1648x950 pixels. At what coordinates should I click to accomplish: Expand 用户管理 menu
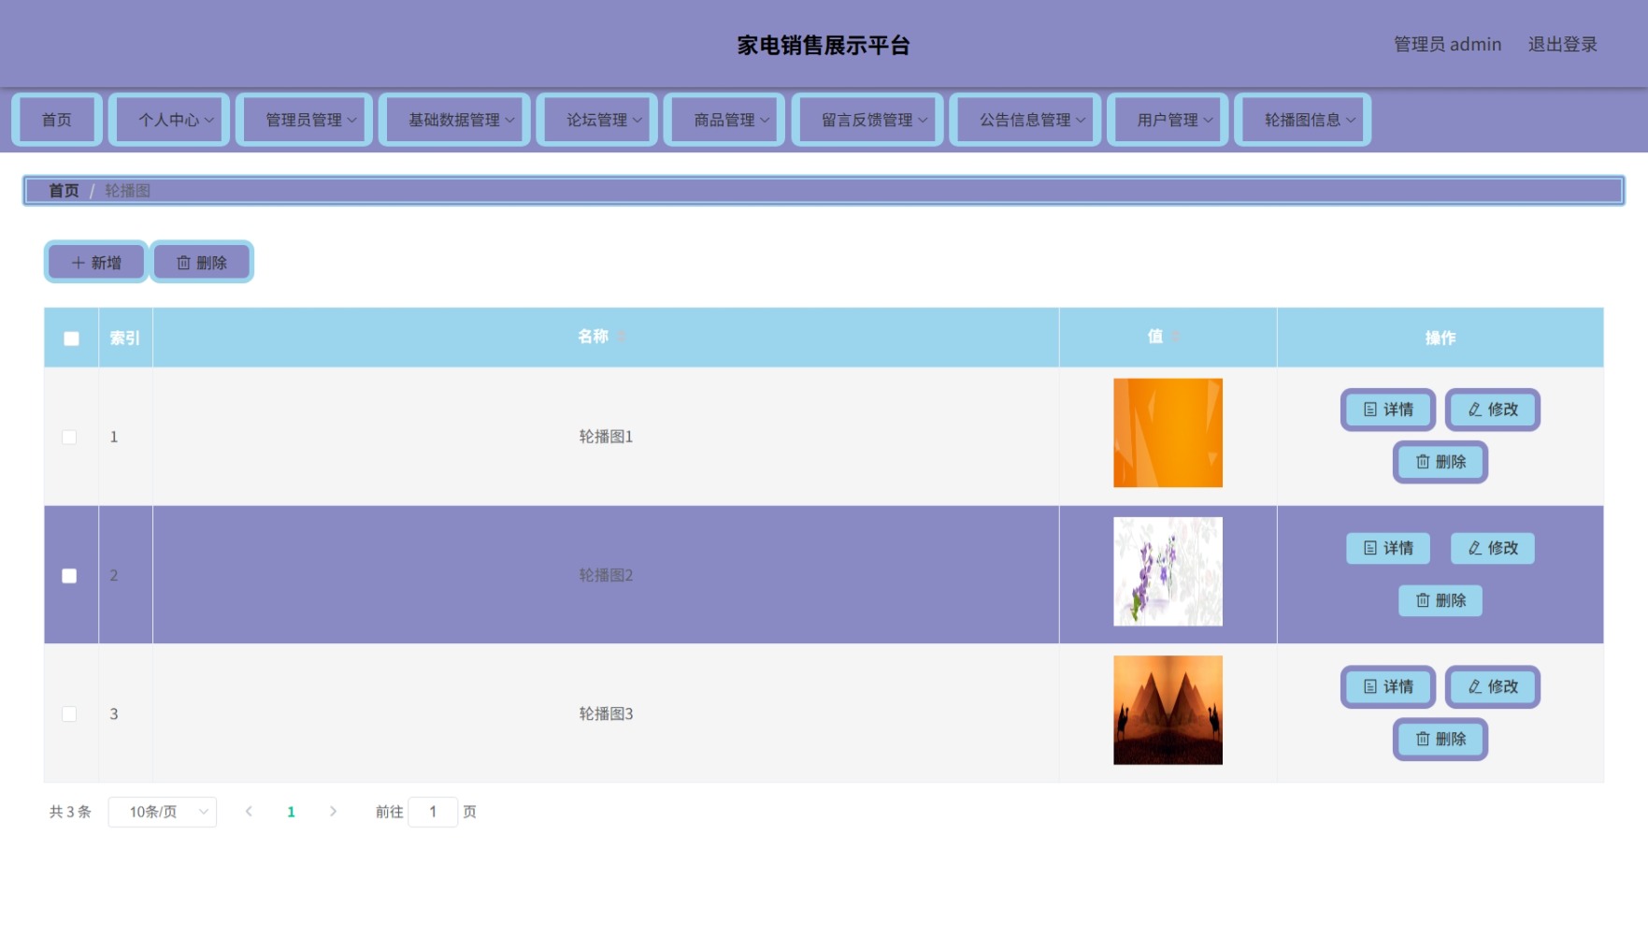point(1168,120)
